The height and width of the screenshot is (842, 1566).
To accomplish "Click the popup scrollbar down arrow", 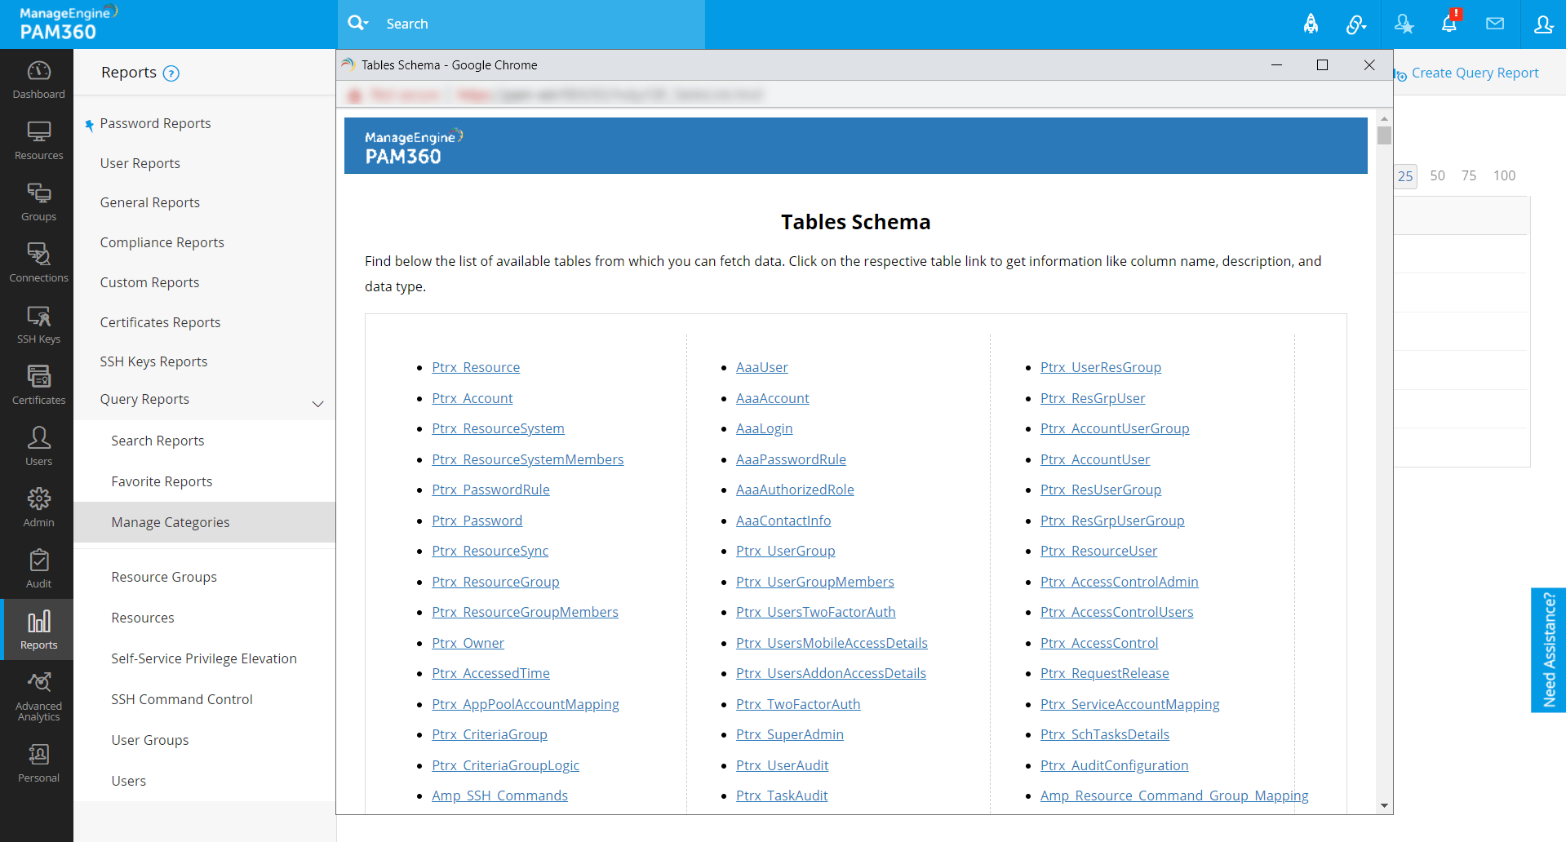I will (x=1384, y=805).
